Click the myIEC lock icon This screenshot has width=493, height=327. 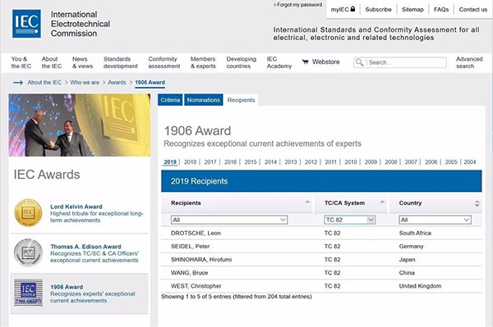352,9
